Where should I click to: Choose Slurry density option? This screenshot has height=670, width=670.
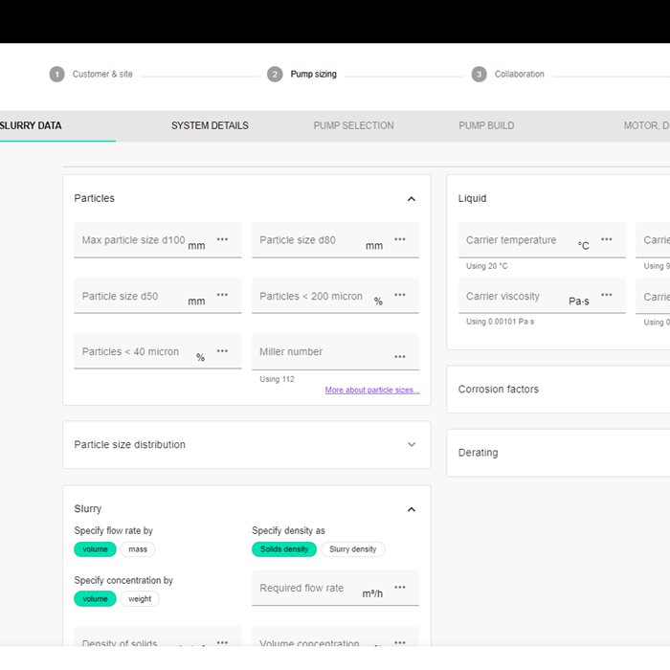point(352,549)
